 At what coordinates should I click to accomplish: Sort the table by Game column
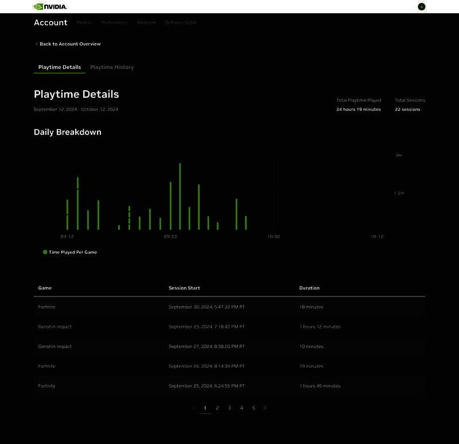(x=45, y=288)
